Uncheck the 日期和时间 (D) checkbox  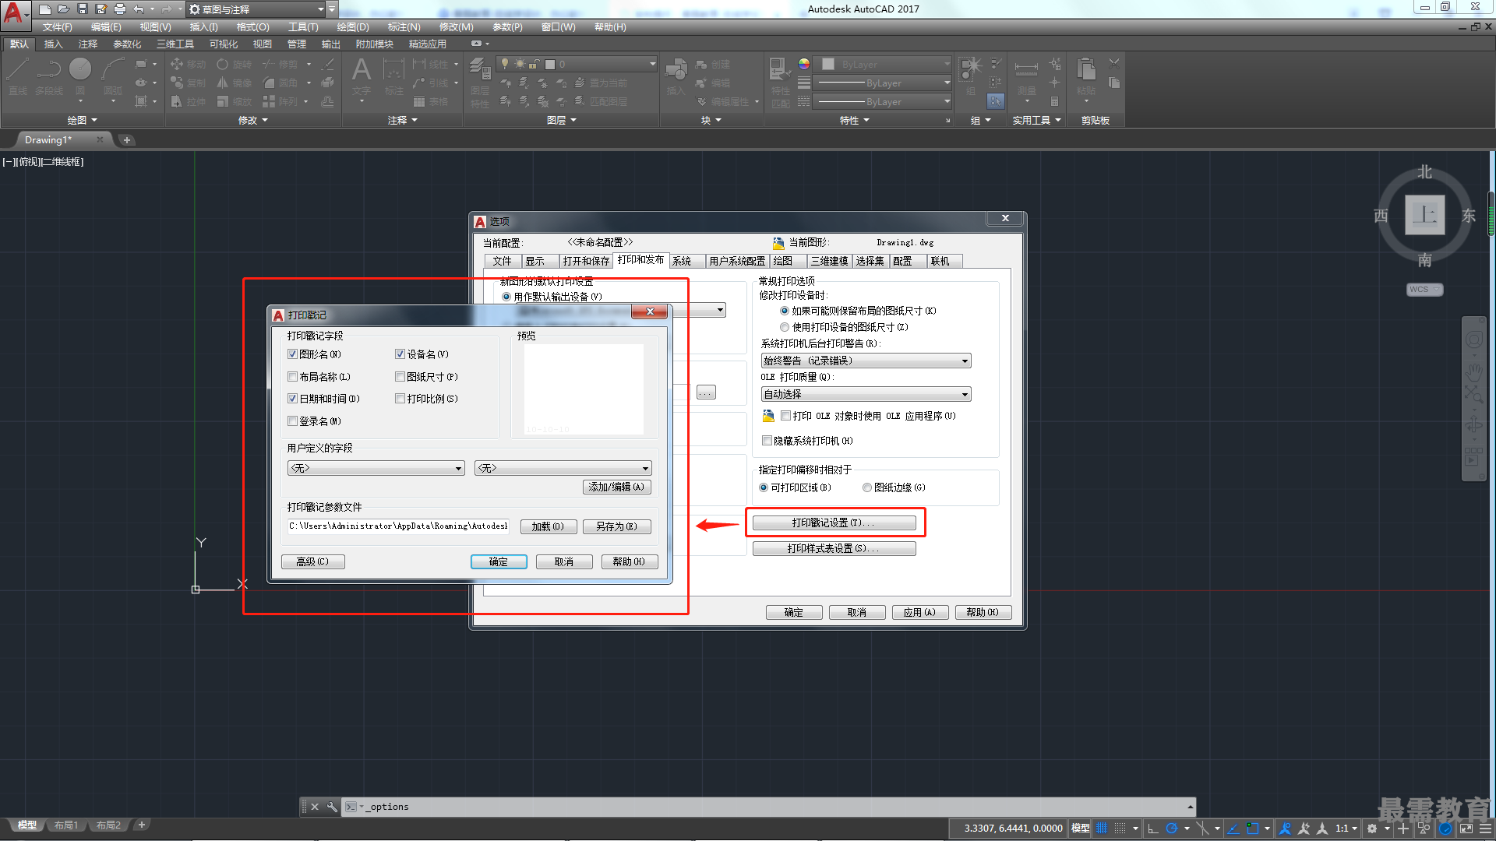point(292,399)
